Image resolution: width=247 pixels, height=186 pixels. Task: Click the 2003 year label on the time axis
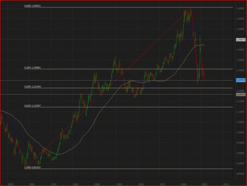click(x=75, y=184)
